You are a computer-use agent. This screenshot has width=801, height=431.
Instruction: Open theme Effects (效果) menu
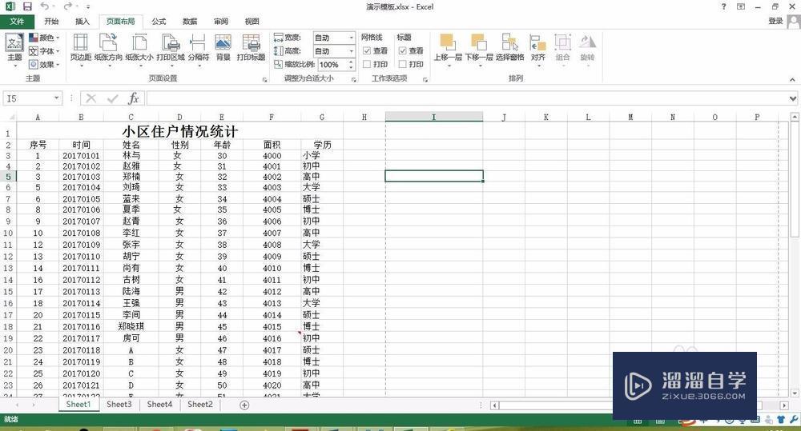[x=44, y=64]
